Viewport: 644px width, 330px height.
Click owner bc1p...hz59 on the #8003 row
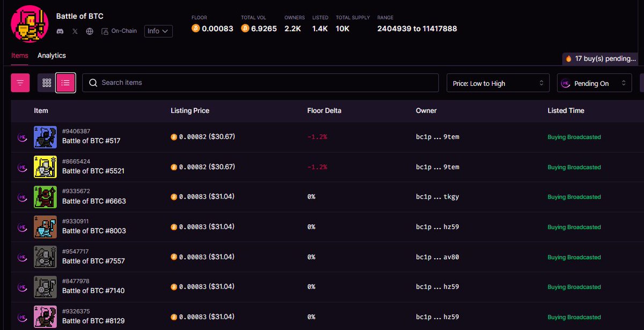click(437, 227)
